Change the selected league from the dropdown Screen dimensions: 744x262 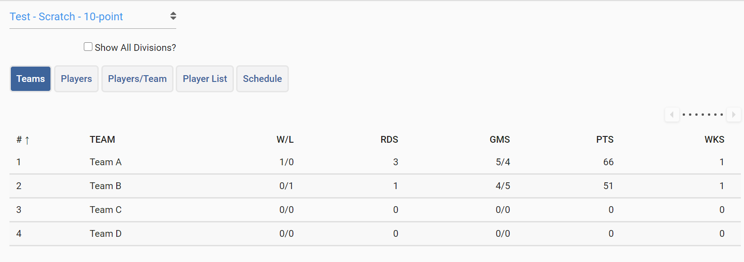point(66,17)
